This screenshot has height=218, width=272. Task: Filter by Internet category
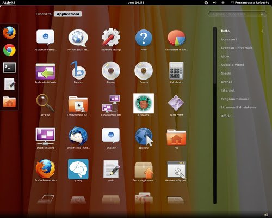tap(227, 90)
